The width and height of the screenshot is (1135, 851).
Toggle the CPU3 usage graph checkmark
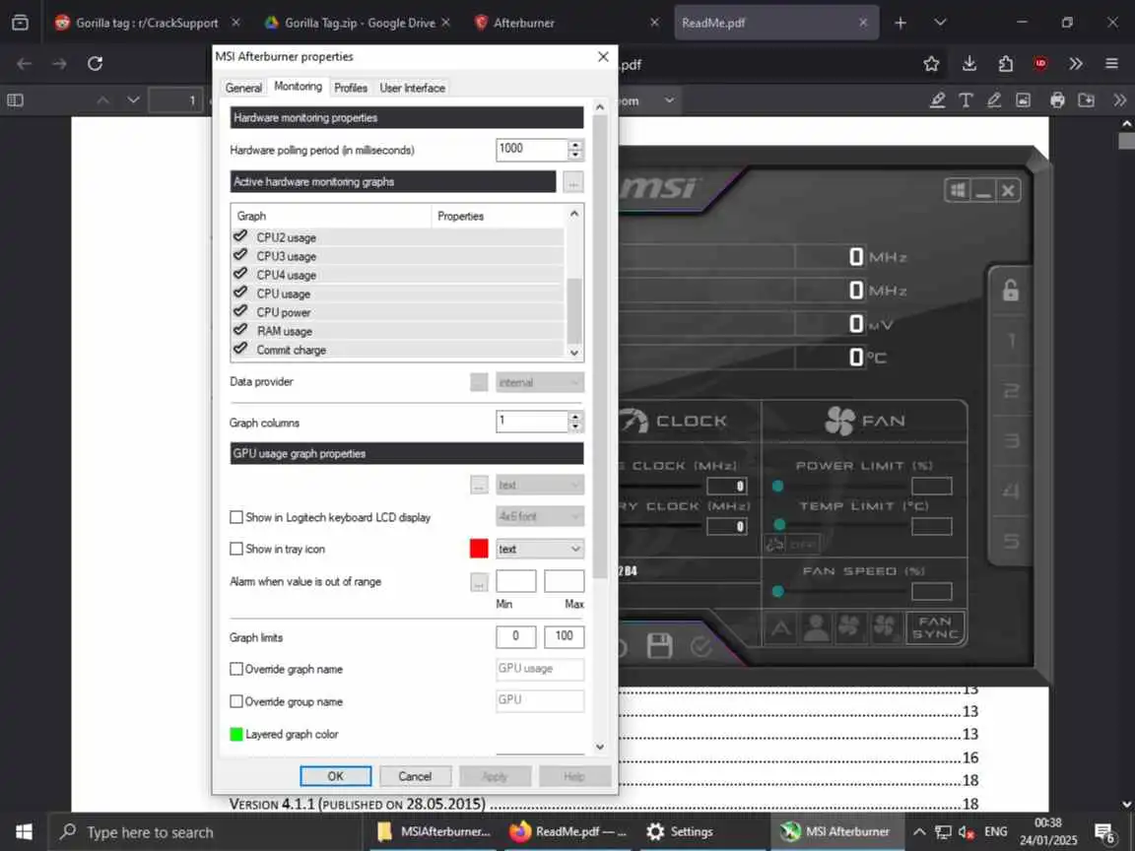click(x=240, y=255)
